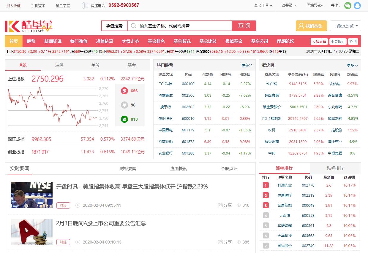
Task: Open the TCL科技 stock link
Action: 165,84
